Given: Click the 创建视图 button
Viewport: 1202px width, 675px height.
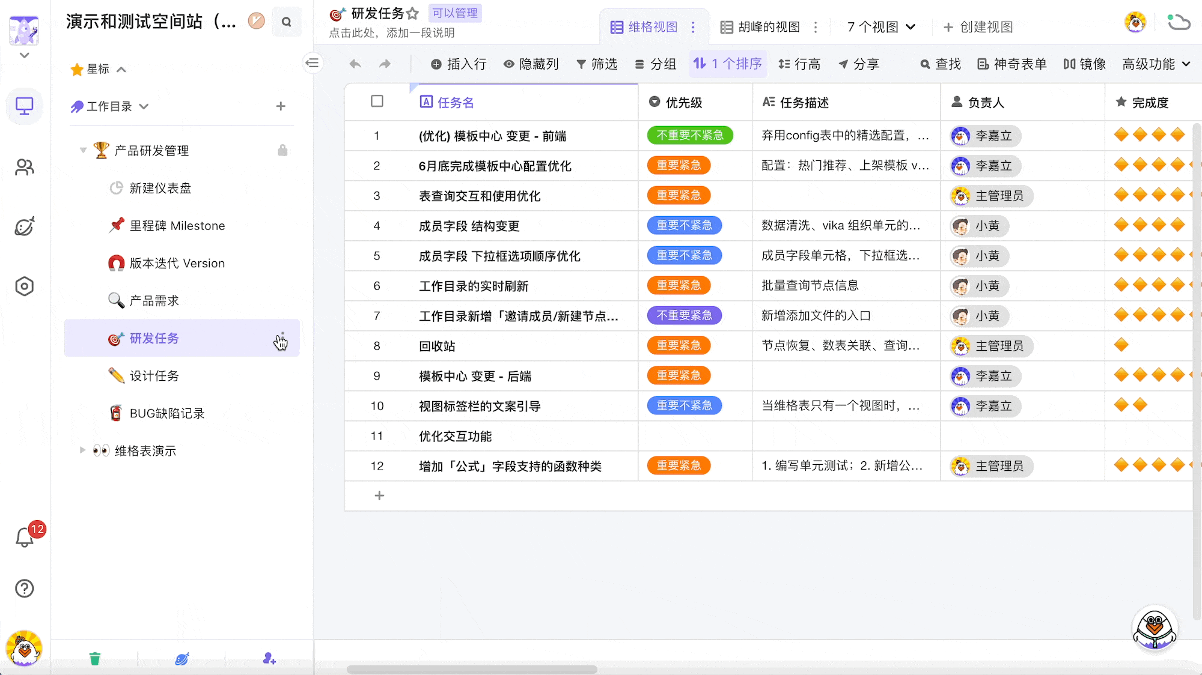Looking at the screenshot, I should [x=978, y=27].
